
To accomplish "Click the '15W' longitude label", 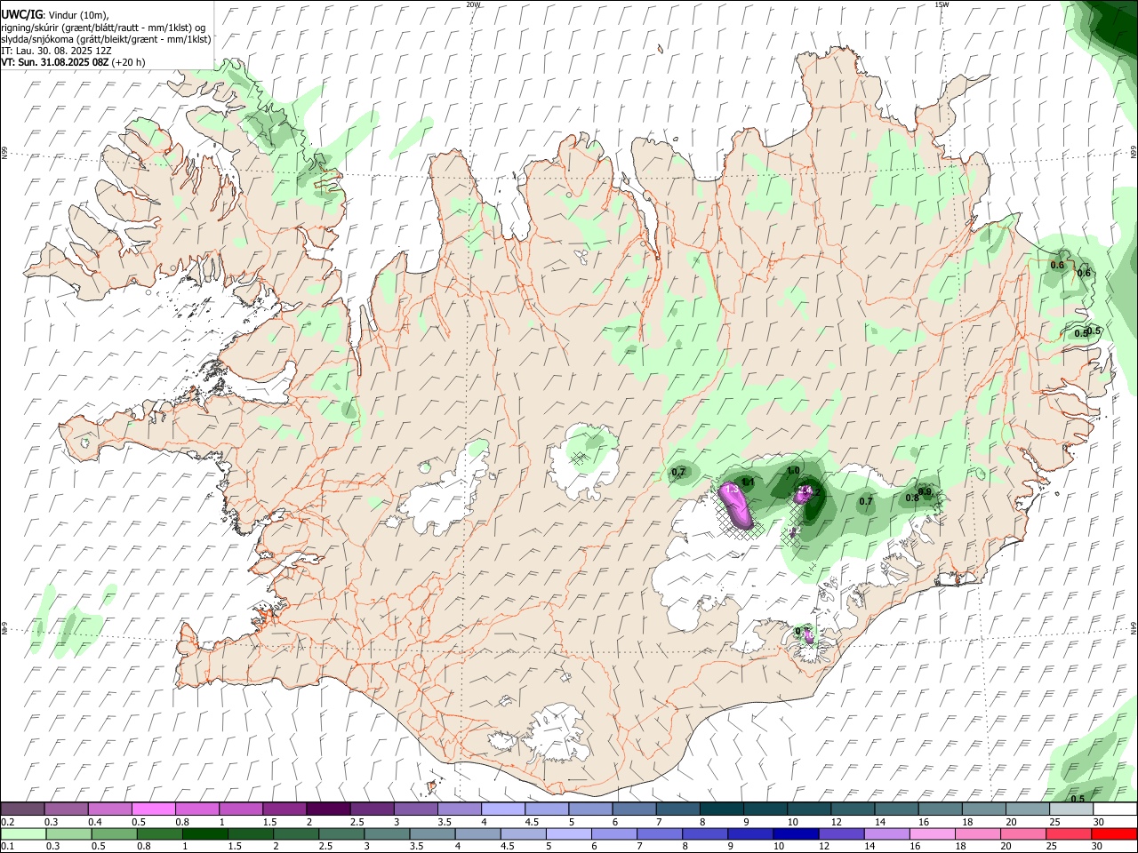I will [x=942, y=4].
